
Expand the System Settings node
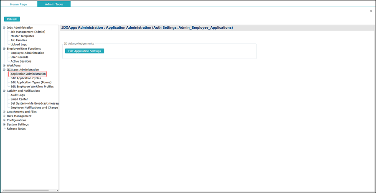4,125
